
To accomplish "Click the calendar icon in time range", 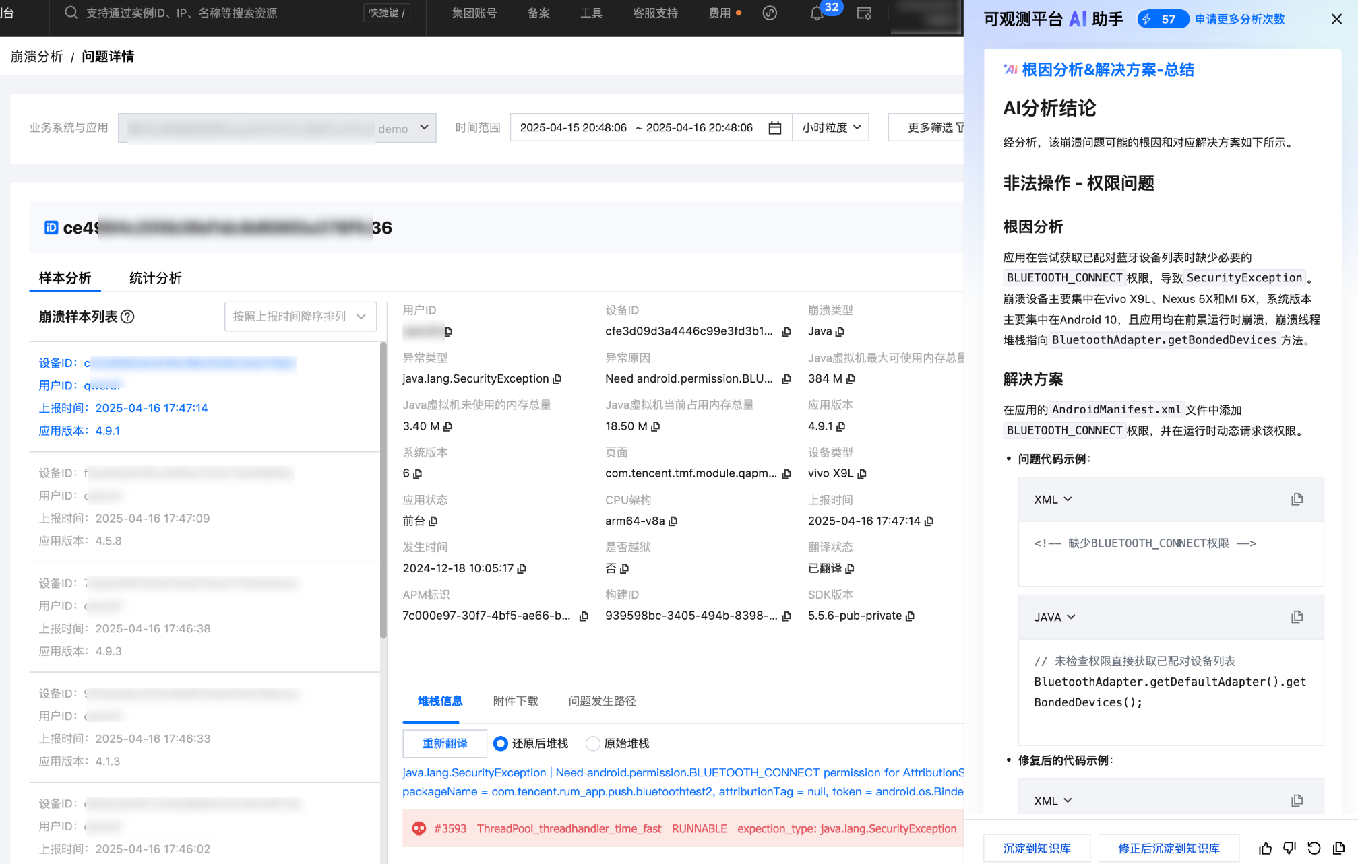I will pyautogui.click(x=775, y=128).
